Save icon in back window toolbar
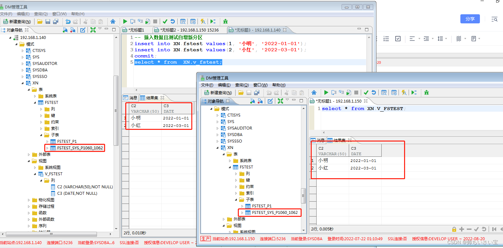Image resolution: width=503 pixels, height=248 pixels. [48, 22]
